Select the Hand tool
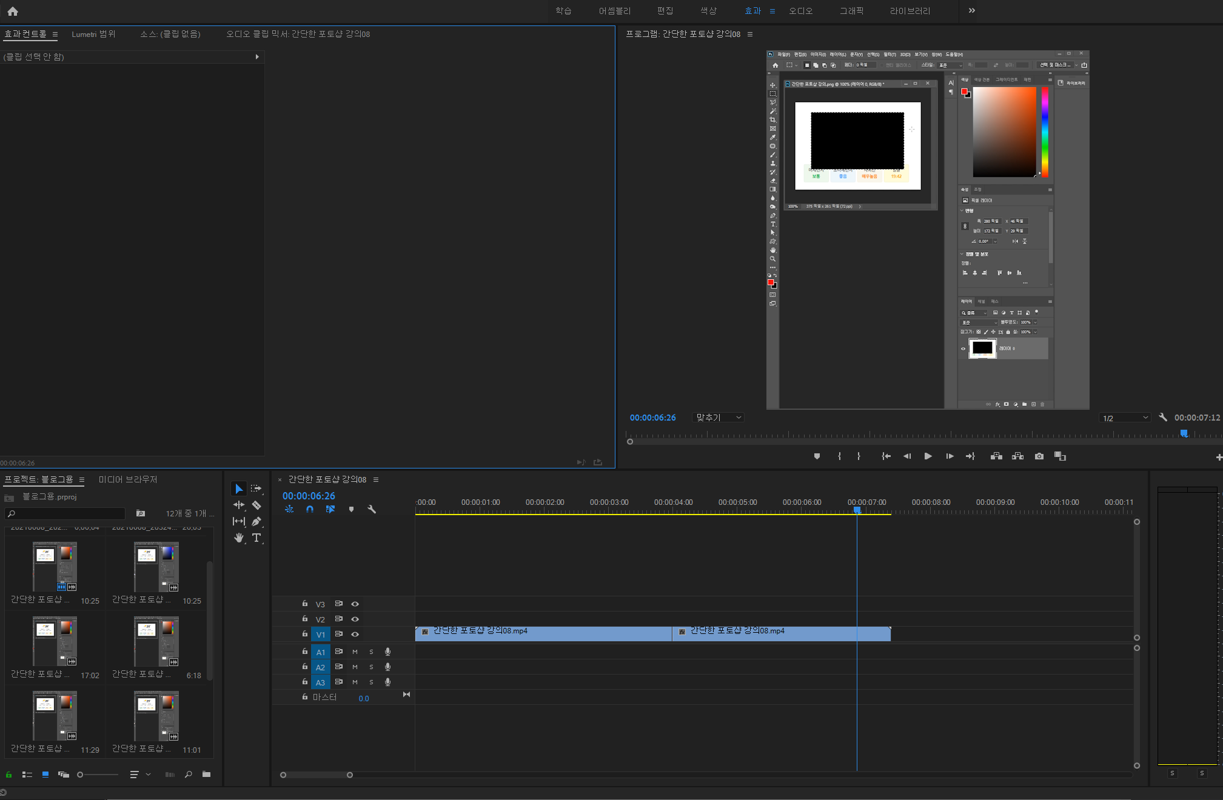Viewport: 1223px width, 800px height. (x=239, y=538)
